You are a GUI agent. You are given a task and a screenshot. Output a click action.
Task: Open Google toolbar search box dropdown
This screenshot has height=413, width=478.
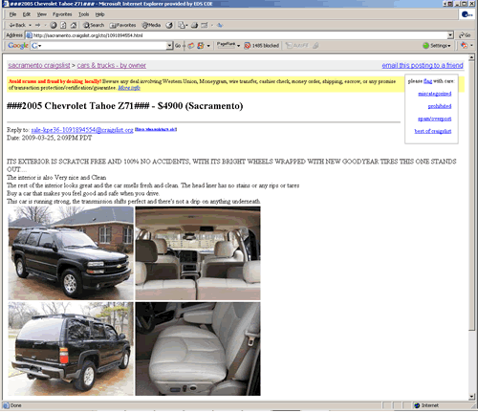(169, 46)
